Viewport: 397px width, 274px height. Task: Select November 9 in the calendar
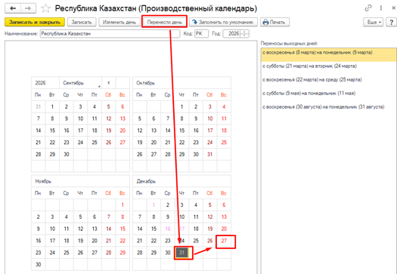click(39, 229)
